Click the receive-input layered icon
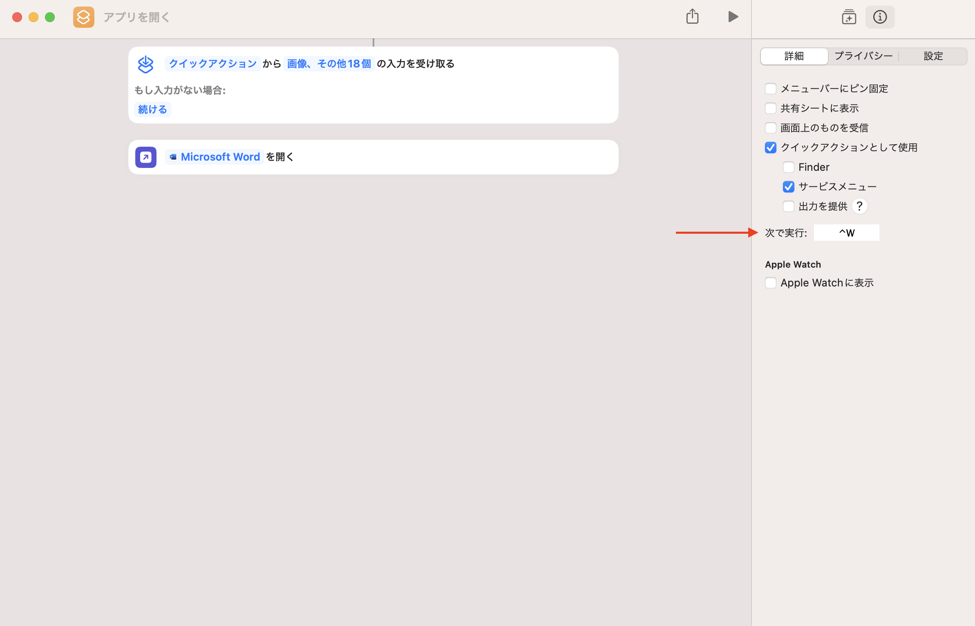 145,64
